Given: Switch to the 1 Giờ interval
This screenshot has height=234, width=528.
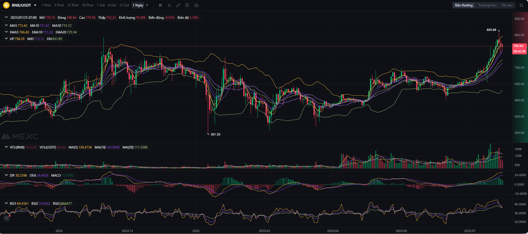Looking at the screenshot, I should click(101, 5).
